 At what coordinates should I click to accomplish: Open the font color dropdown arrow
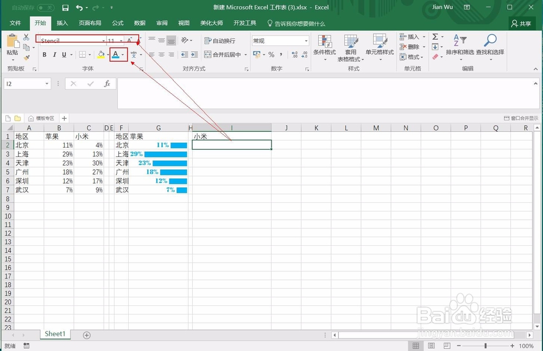point(123,54)
